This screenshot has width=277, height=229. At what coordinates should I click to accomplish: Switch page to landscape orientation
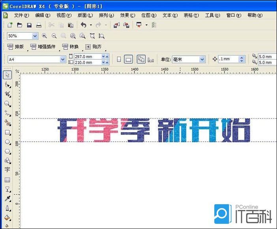(128, 59)
